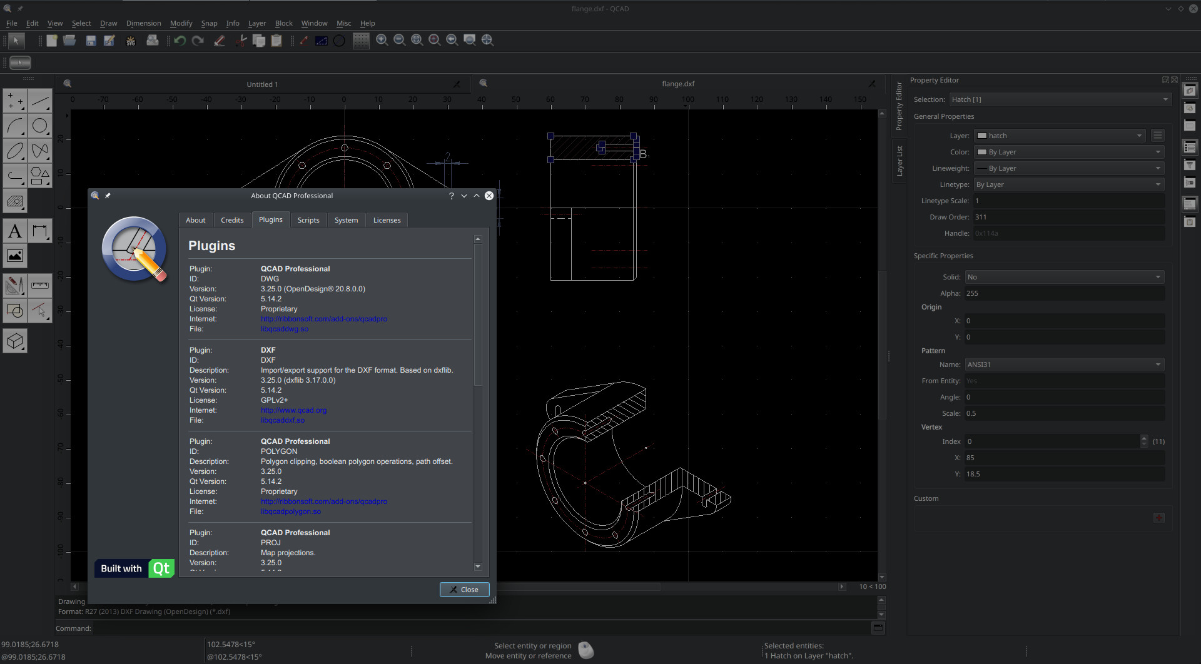Image resolution: width=1201 pixels, height=664 pixels.
Task: Open the Block menu
Action: point(283,23)
